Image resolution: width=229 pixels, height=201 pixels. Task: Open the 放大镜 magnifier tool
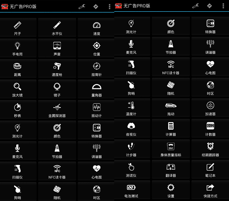coord(18,89)
